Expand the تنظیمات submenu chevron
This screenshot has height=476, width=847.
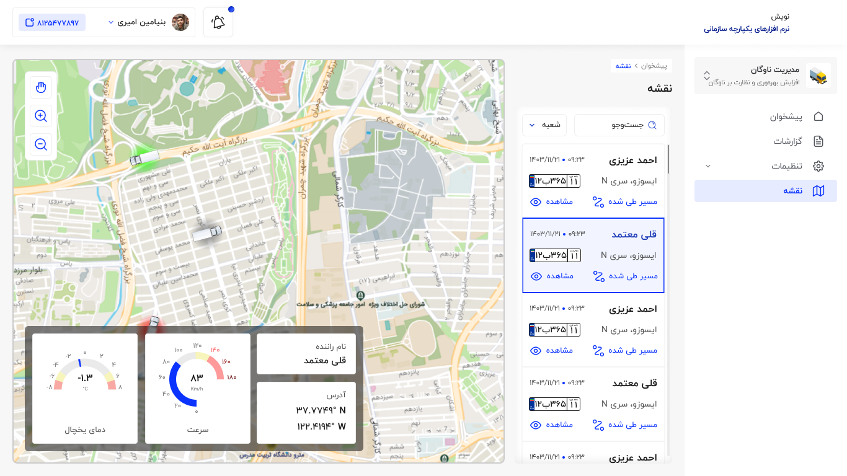click(708, 166)
